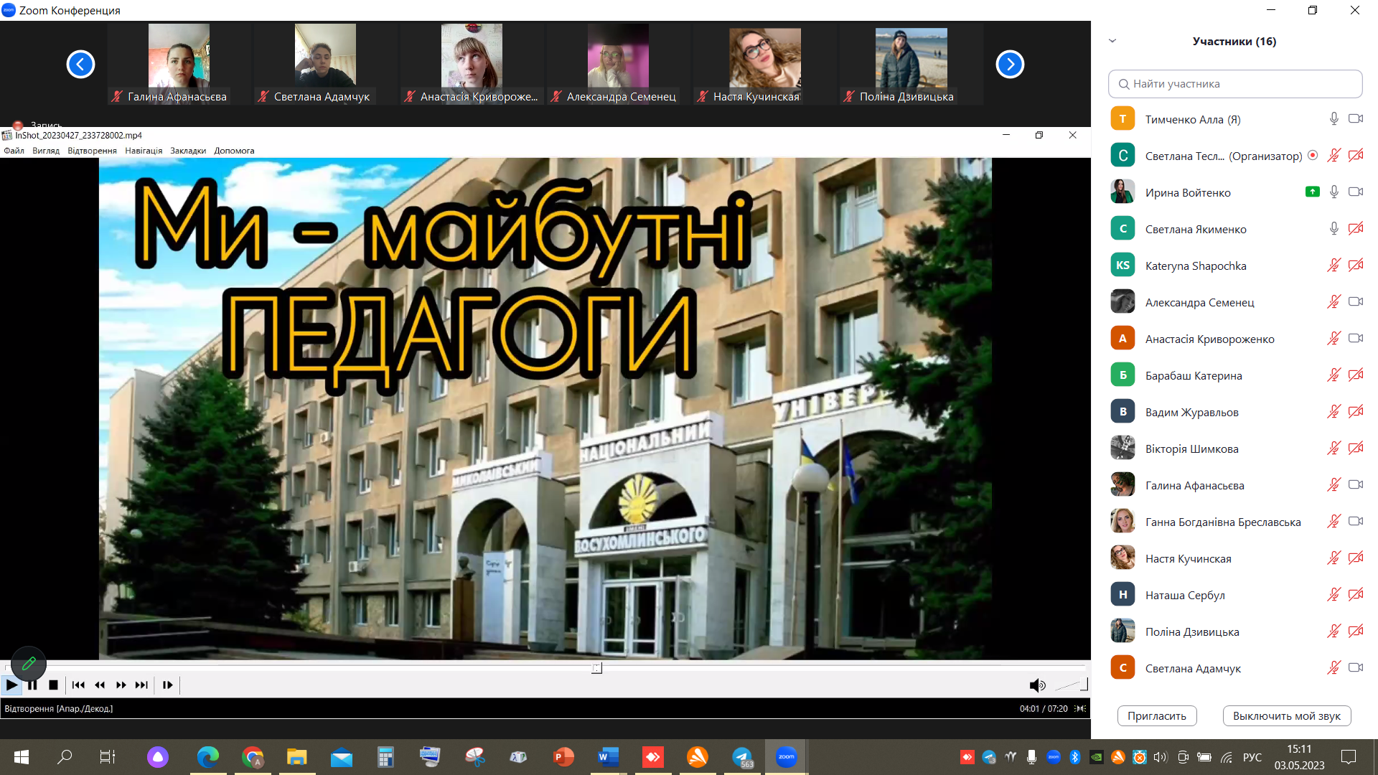Click the Найти участника search field

tap(1234, 84)
